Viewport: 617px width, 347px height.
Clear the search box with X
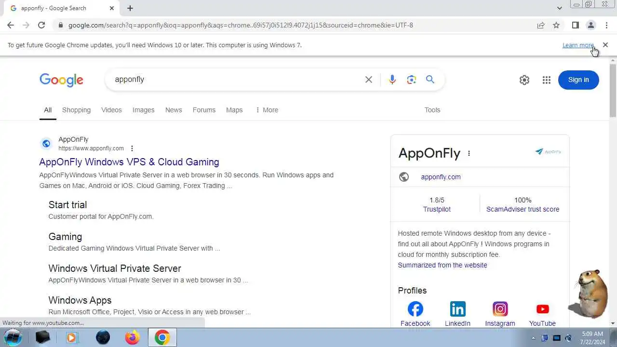(x=369, y=80)
